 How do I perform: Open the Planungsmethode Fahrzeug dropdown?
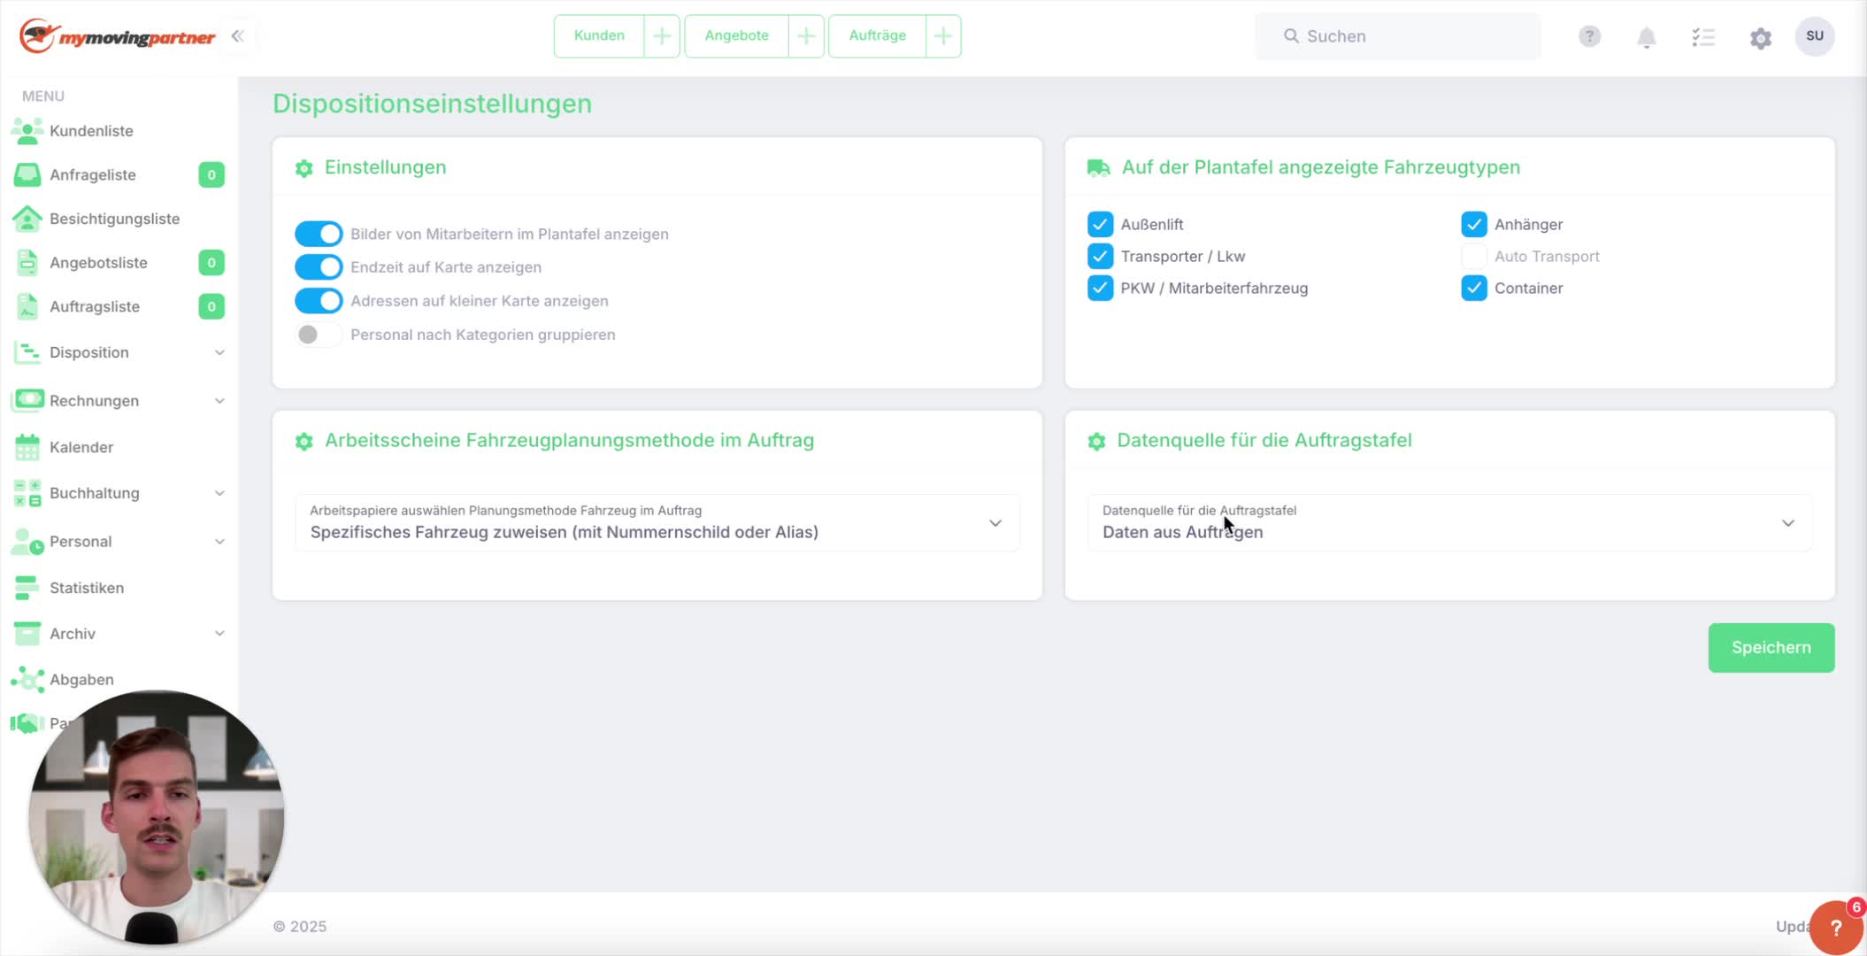coord(657,522)
